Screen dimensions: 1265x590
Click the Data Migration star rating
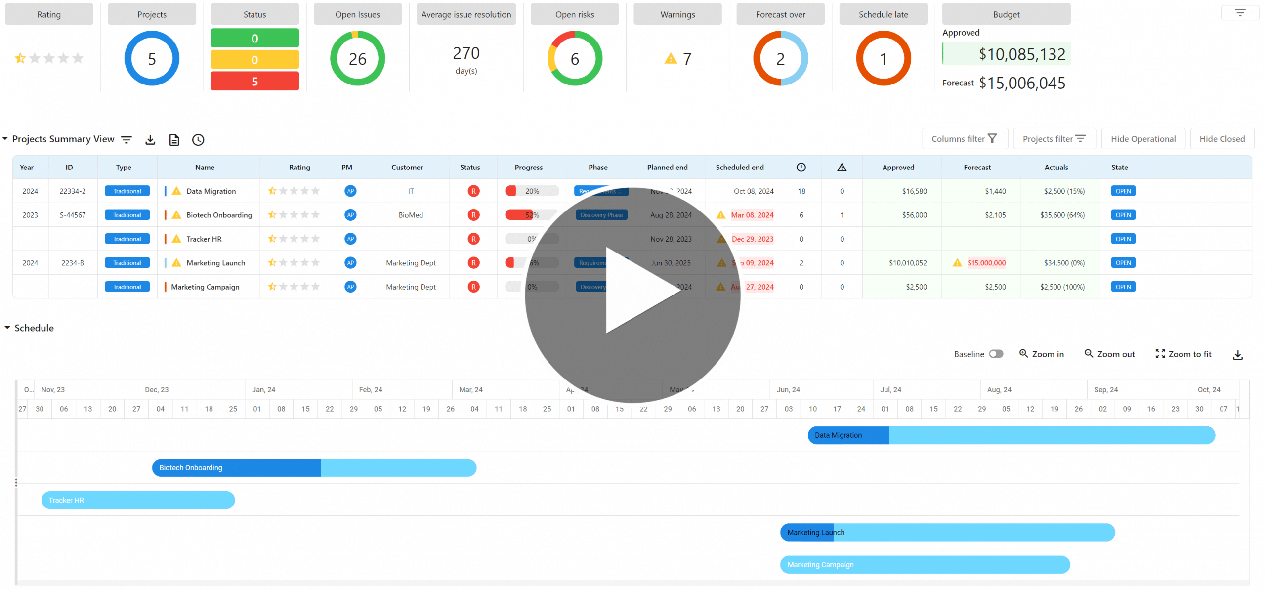pos(294,191)
